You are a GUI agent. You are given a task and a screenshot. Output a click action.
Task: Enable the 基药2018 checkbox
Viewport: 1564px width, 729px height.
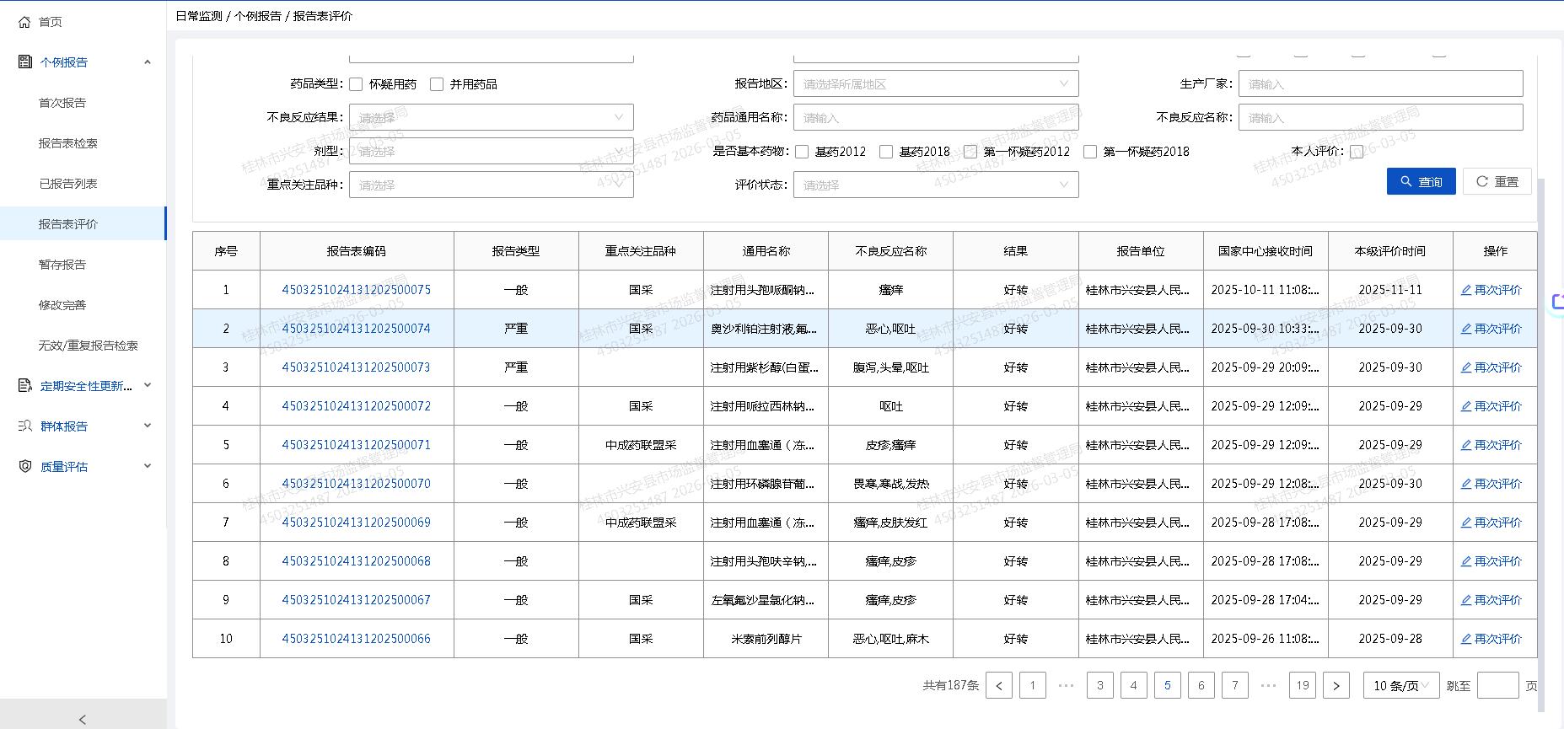point(885,152)
